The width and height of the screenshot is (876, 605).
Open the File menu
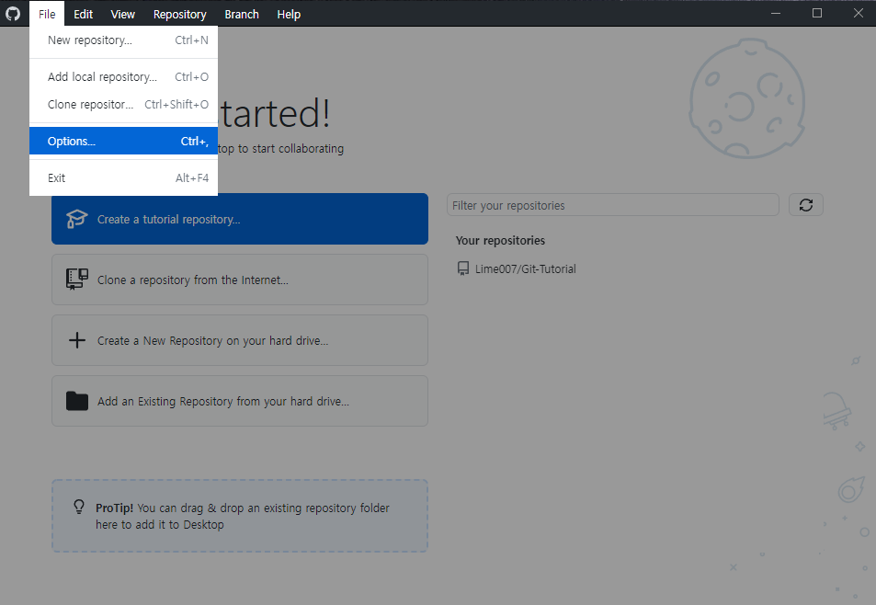[x=47, y=14]
